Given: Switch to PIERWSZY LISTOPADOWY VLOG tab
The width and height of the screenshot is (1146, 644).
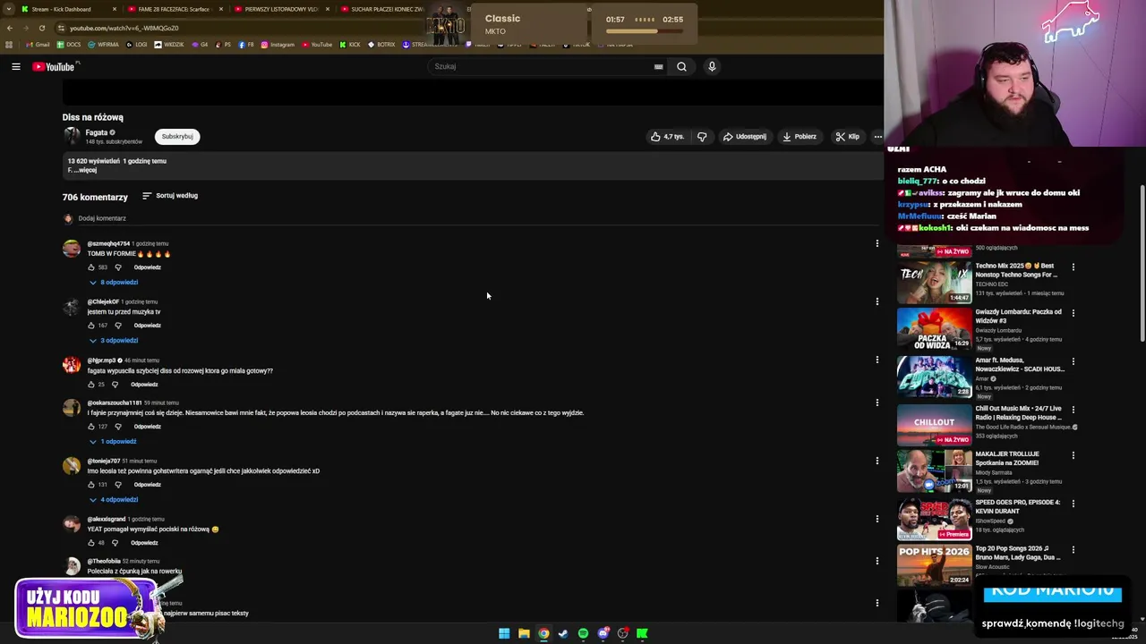Looking at the screenshot, I should click(282, 9).
